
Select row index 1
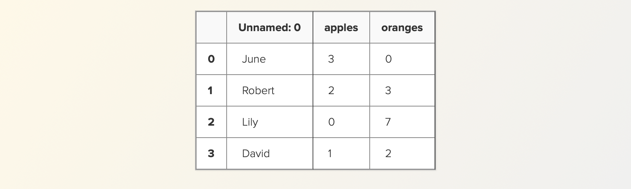(x=211, y=90)
